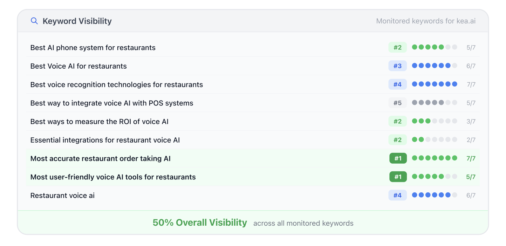
Task: Click the #4 badge for voice recognition technologies
Action: point(397,84)
